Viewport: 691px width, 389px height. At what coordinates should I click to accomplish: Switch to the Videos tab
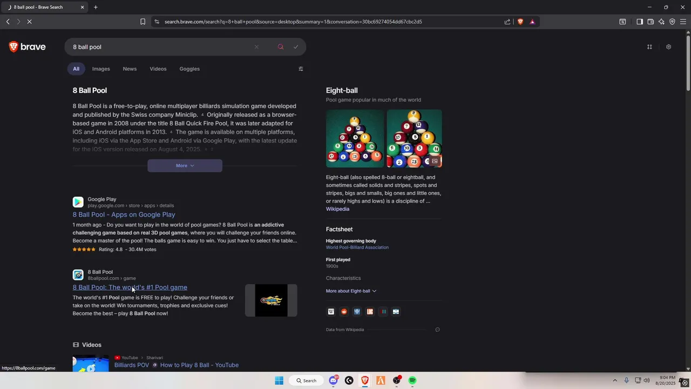(158, 69)
